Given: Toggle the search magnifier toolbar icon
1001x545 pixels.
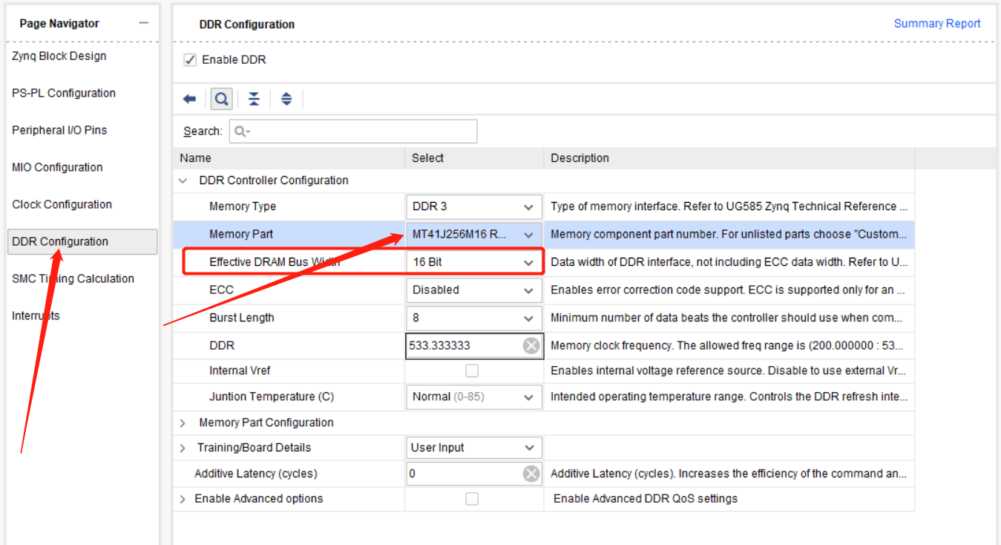Looking at the screenshot, I should click(x=221, y=98).
